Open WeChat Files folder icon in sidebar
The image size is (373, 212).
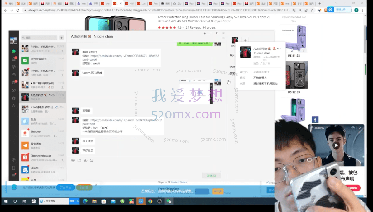pyautogui.click(x=14, y=75)
